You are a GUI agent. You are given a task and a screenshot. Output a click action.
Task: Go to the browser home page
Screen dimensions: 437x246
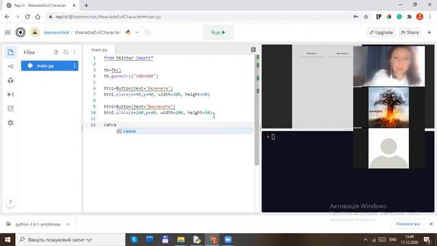(x=38, y=16)
